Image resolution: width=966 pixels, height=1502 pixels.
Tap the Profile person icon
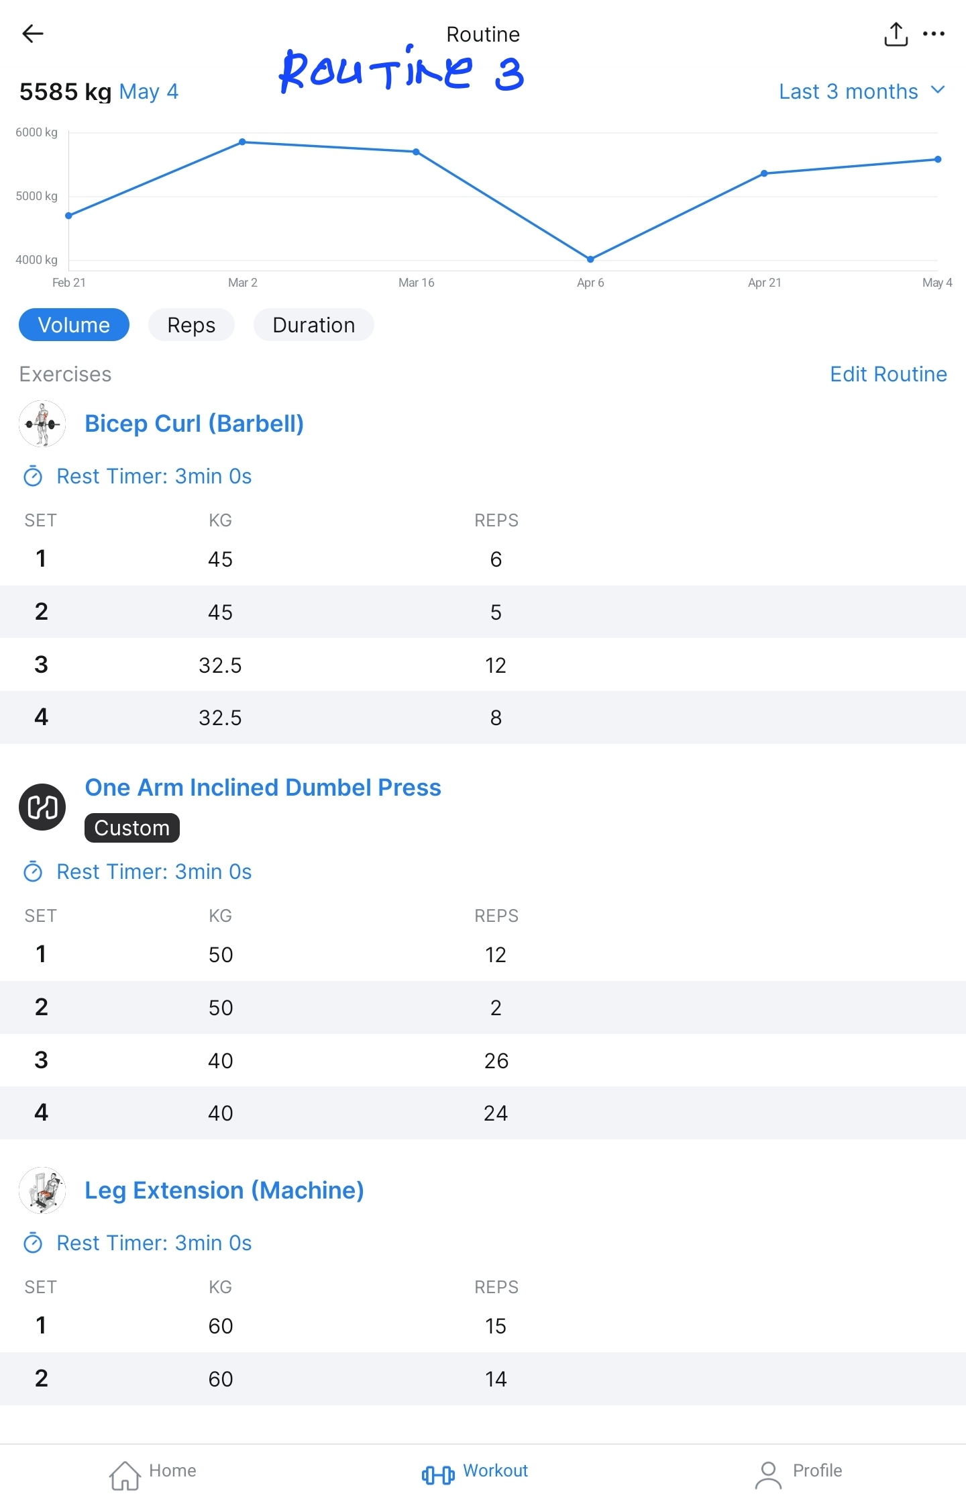[768, 1474]
